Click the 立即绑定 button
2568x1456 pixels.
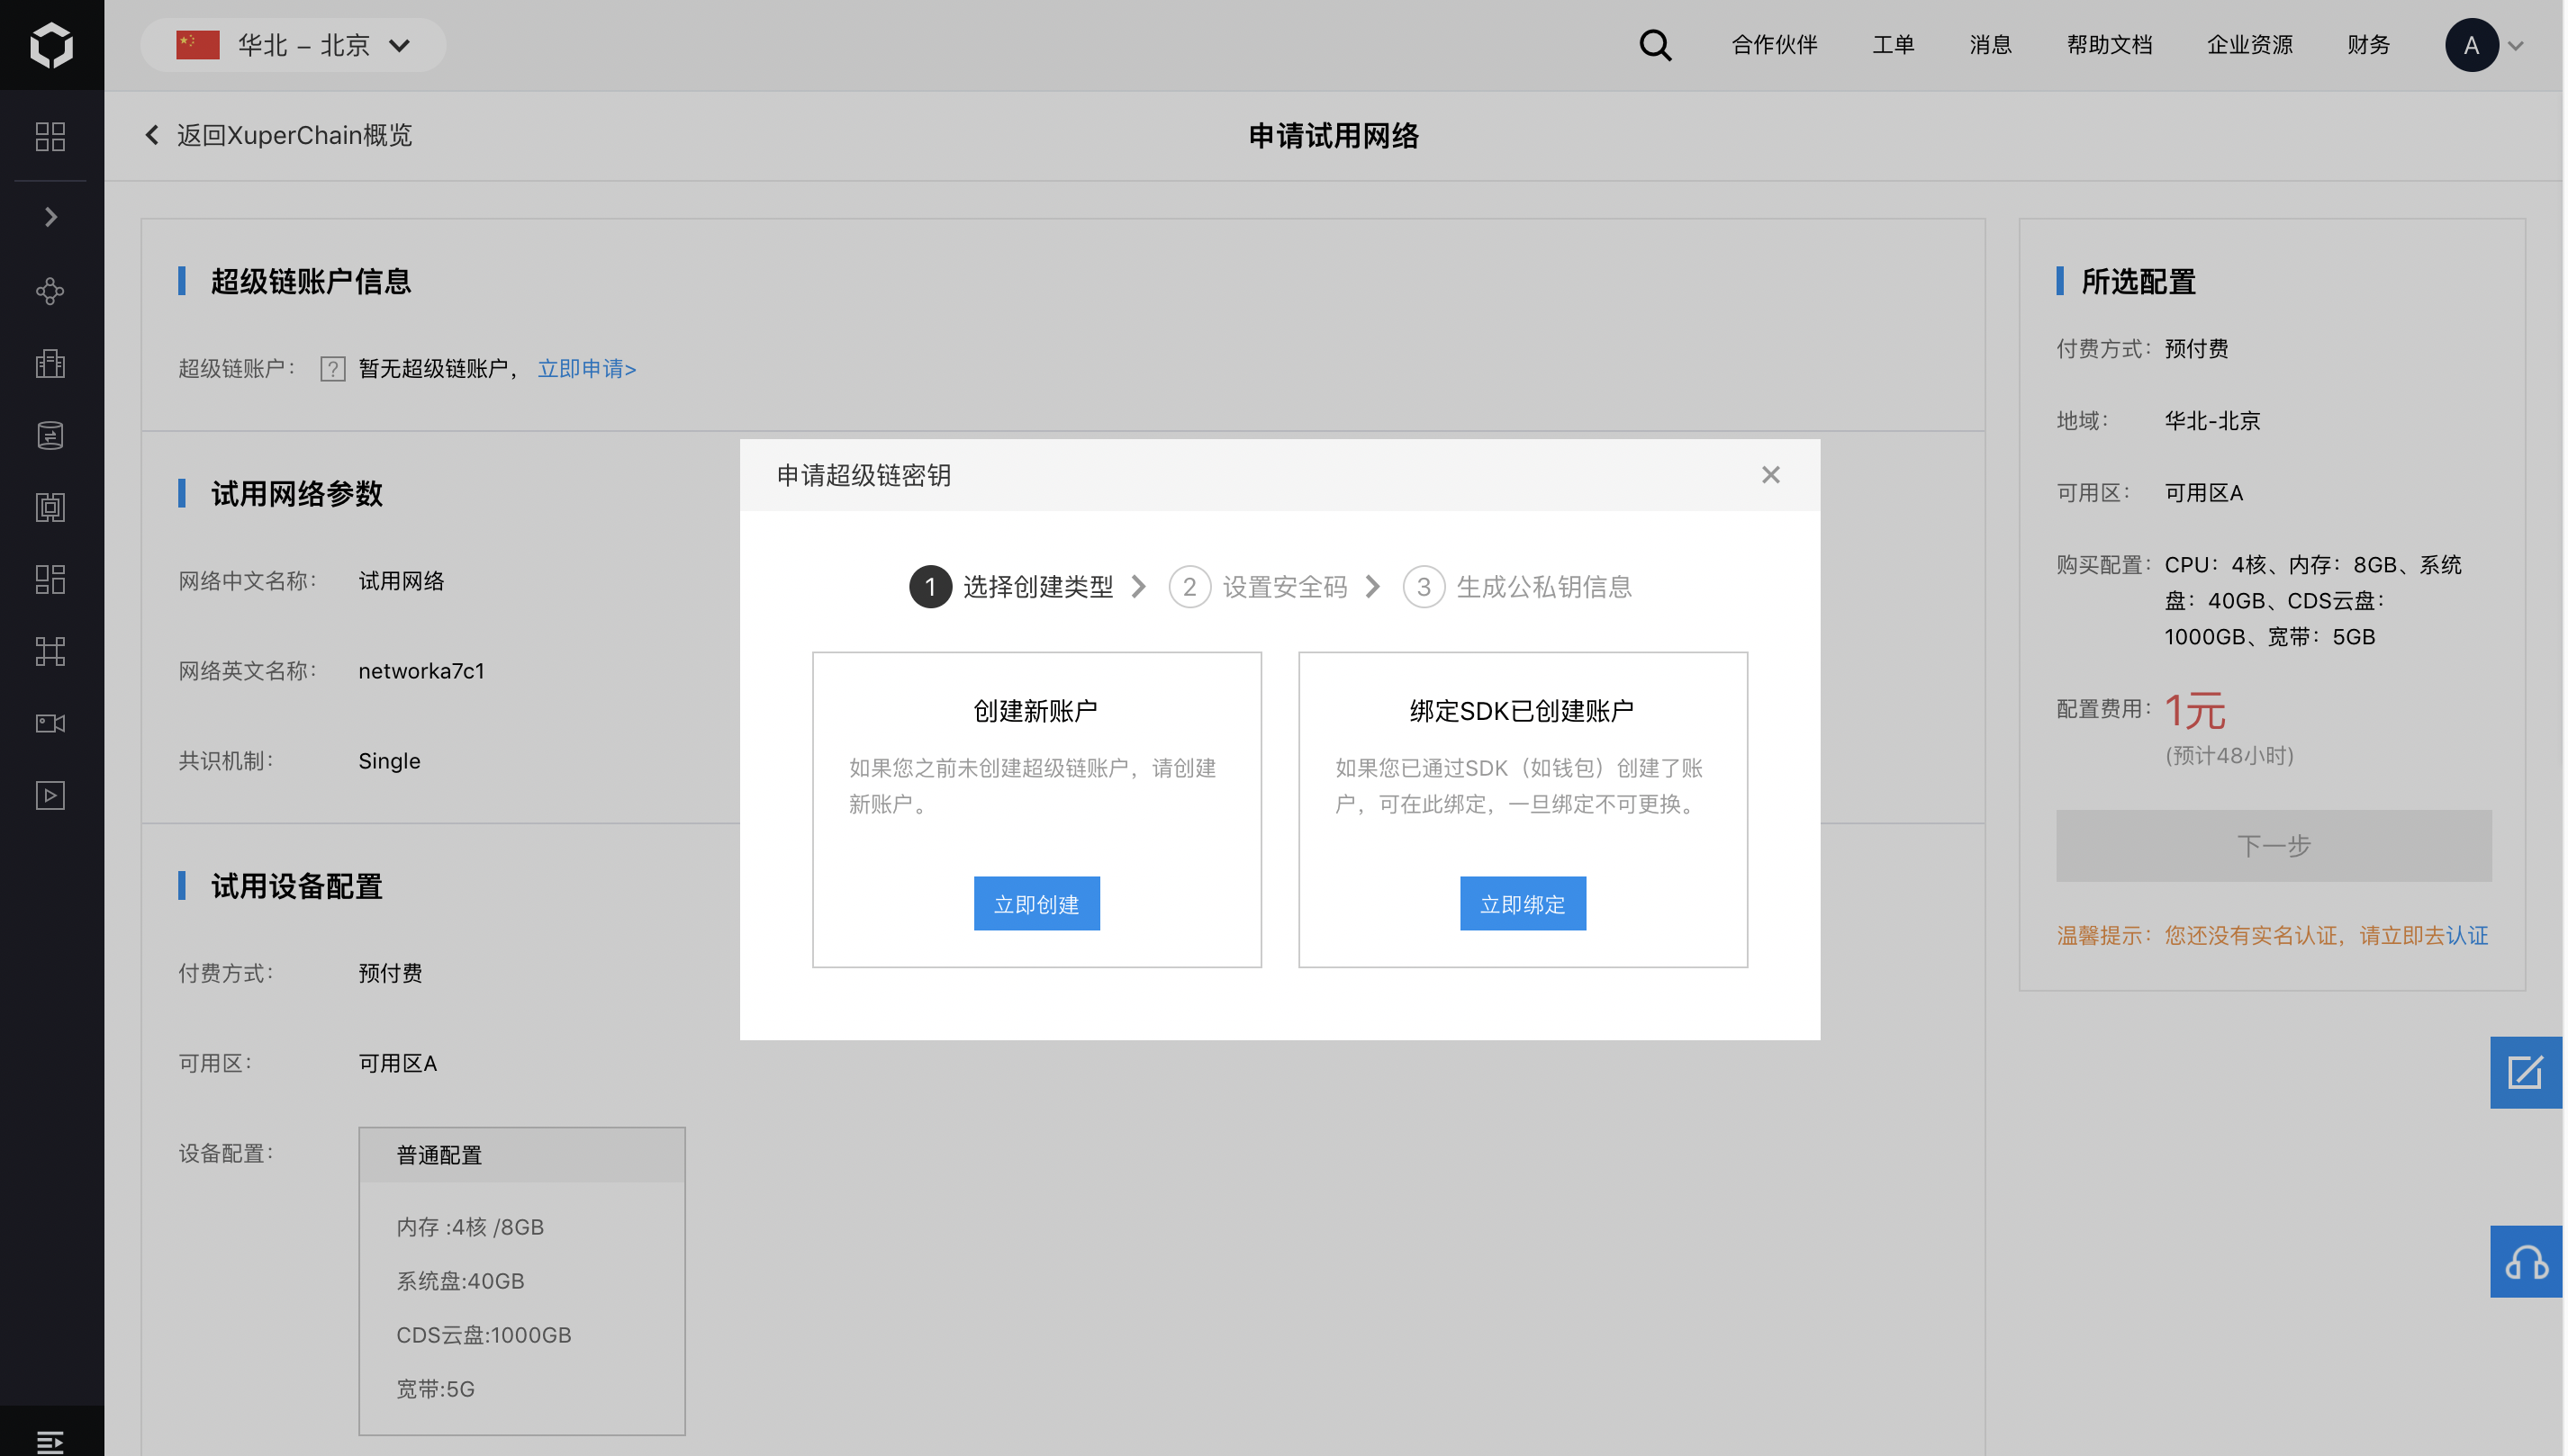point(1523,904)
